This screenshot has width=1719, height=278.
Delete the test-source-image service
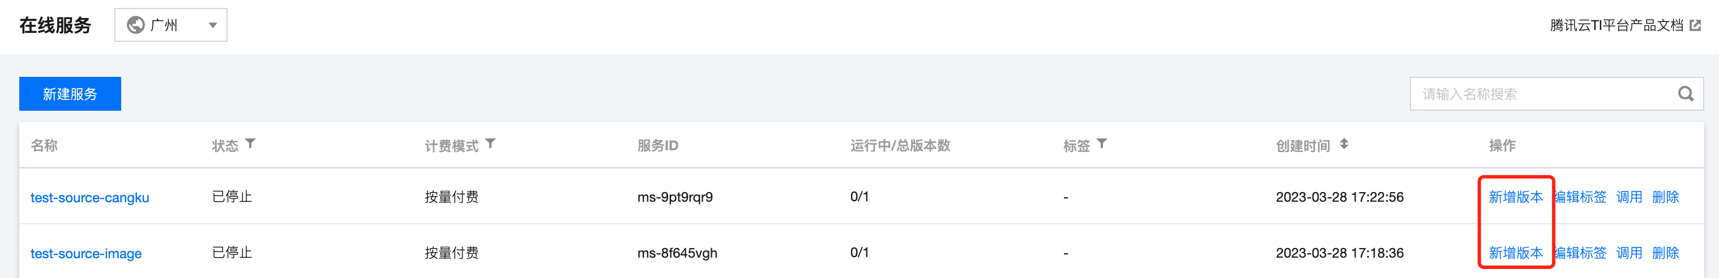[x=1665, y=253]
